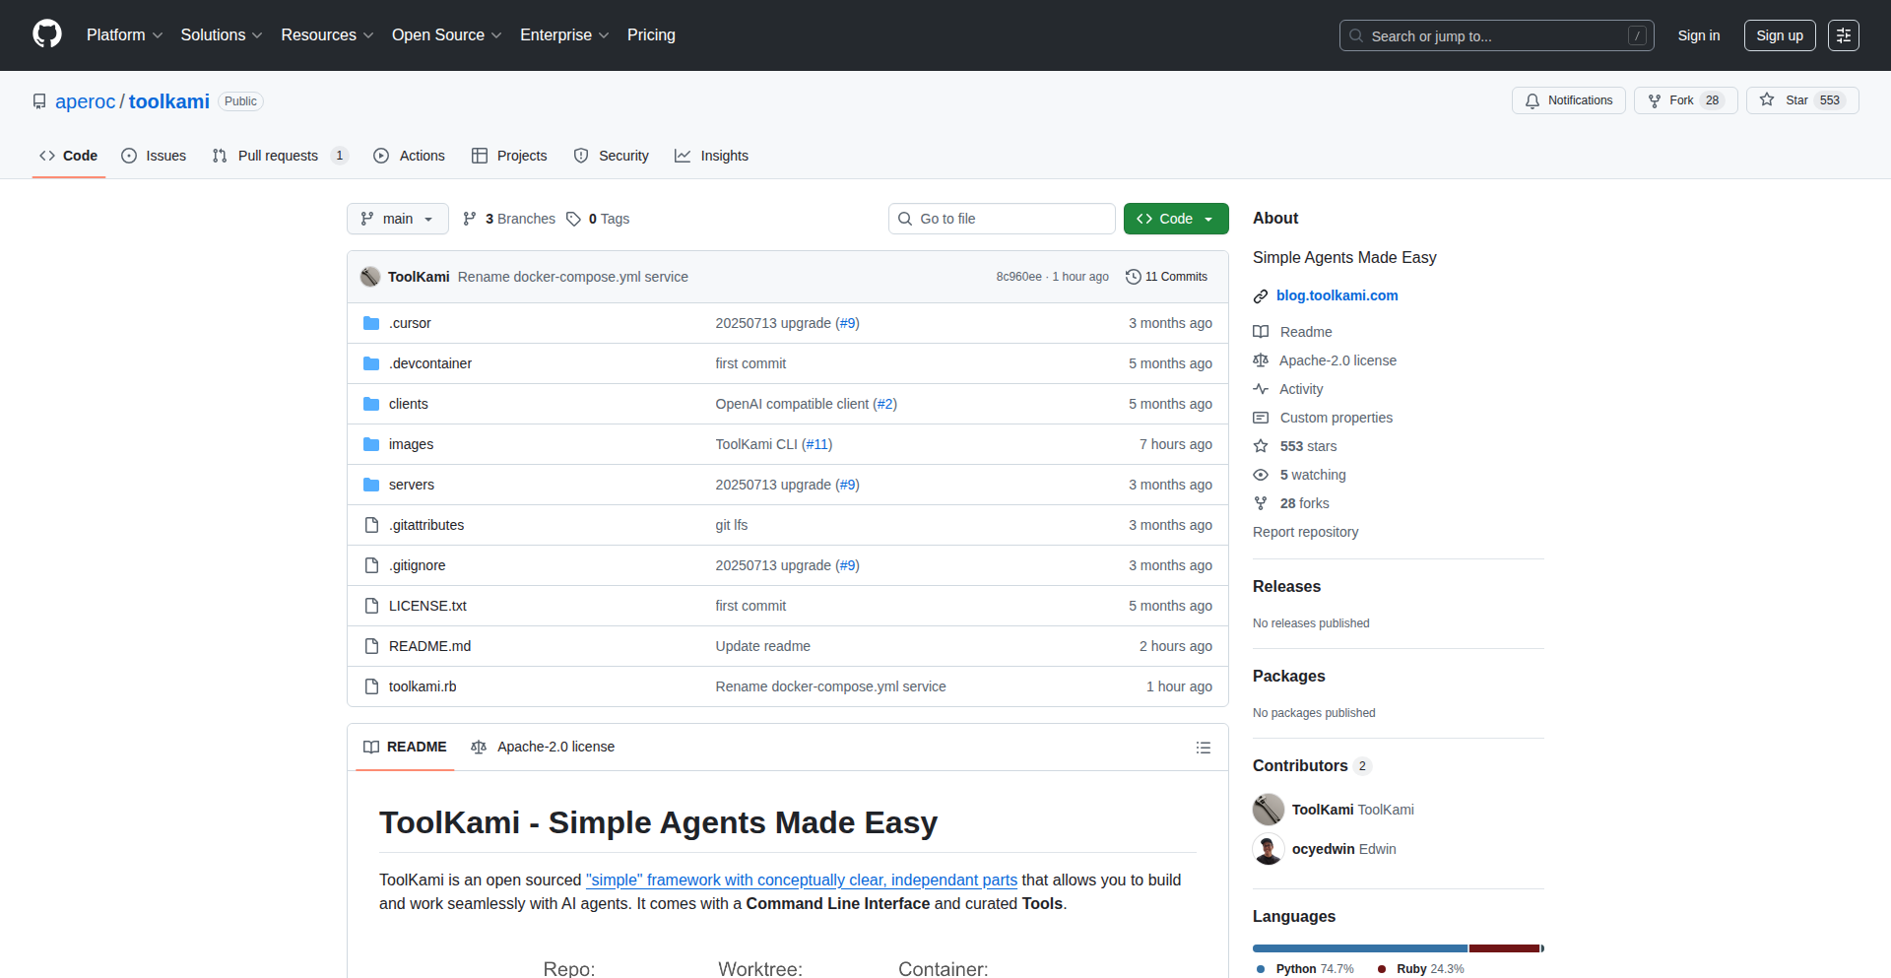The height and width of the screenshot is (978, 1891).
Task: Open commit 8c960ee link
Action: (x=1018, y=277)
